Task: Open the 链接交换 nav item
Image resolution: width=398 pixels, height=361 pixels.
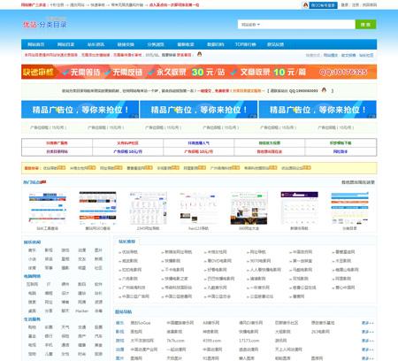Action: click(126, 44)
